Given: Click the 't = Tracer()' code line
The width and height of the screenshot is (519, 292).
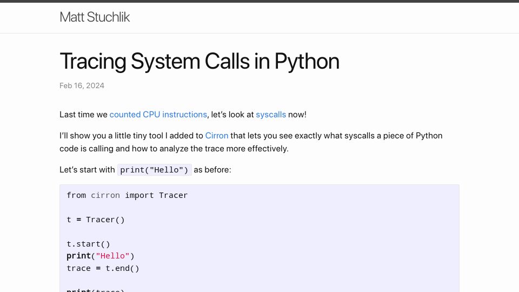Looking at the screenshot, I should tap(96, 220).
